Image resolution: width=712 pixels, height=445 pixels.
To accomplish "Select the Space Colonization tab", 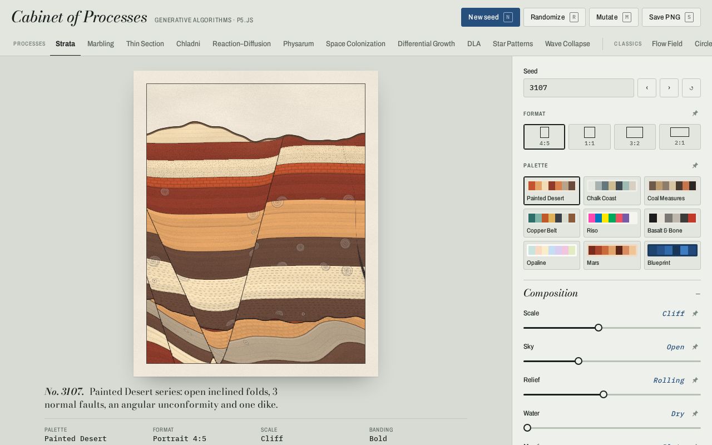I will click(x=355, y=44).
